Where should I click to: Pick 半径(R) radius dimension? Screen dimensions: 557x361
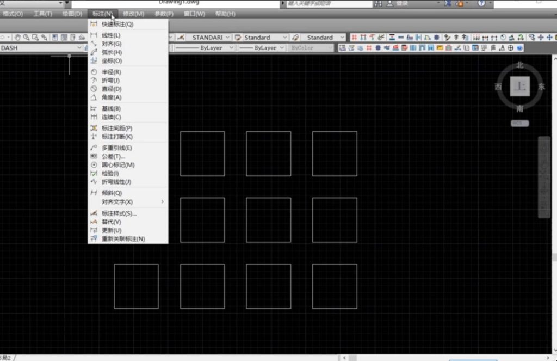[x=111, y=72]
